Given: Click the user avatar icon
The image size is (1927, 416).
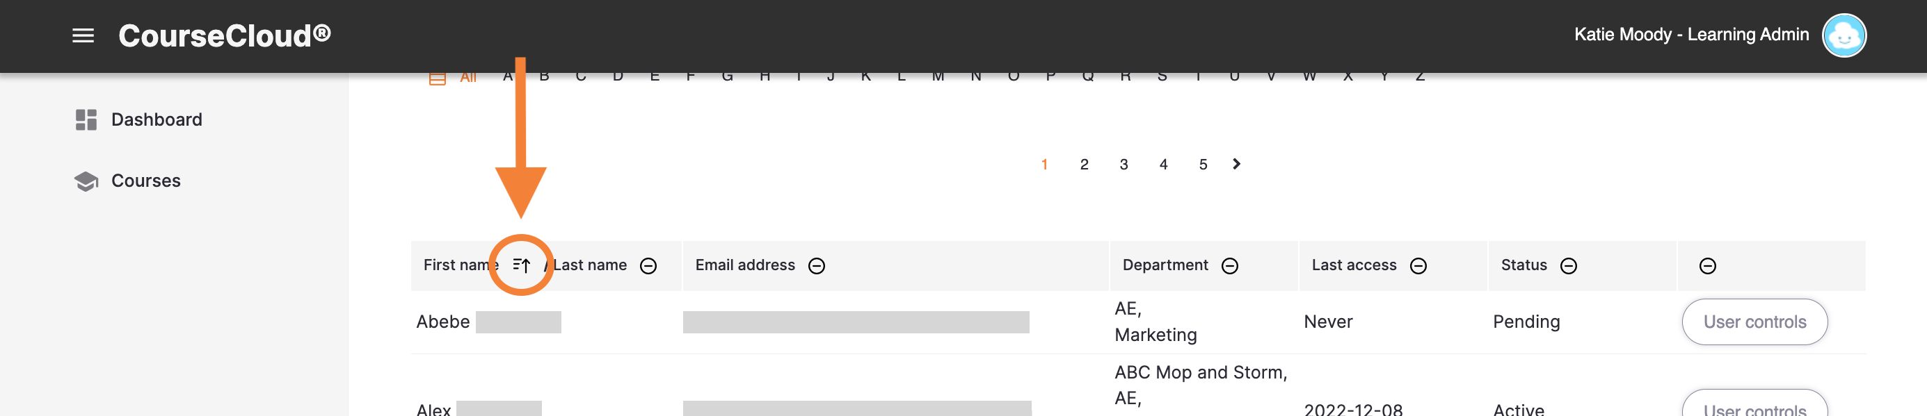Looking at the screenshot, I should pos(1844,35).
